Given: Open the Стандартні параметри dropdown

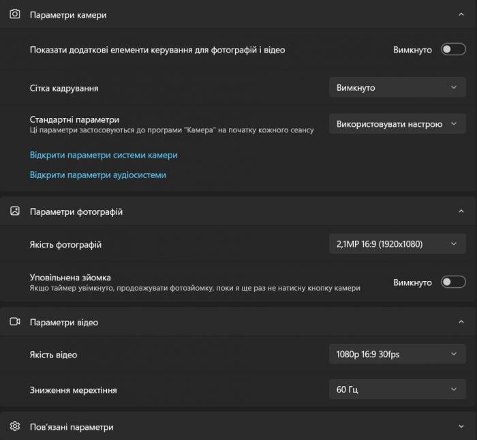Looking at the screenshot, I should (x=397, y=123).
